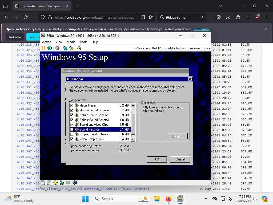Screen dimensions: 273x205
Task: Click the 86Box hard reset icon
Action: click(50, 48)
